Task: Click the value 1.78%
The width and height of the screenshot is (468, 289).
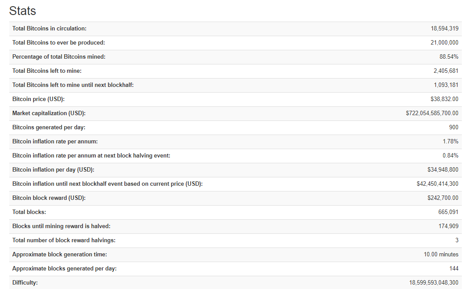Action: click(x=450, y=142)
